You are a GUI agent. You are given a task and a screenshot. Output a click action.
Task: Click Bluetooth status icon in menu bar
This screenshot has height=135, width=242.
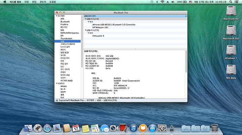click(x=157, y=2)
